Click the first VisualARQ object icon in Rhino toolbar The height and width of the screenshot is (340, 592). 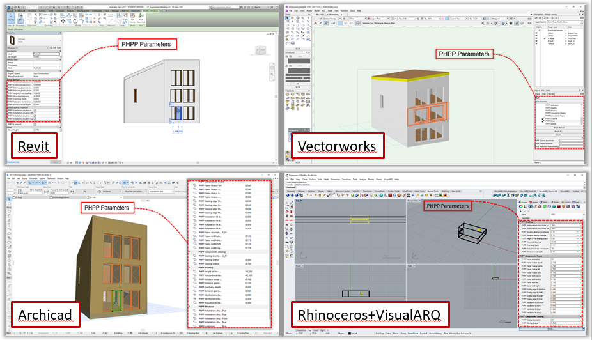point(495,196)
